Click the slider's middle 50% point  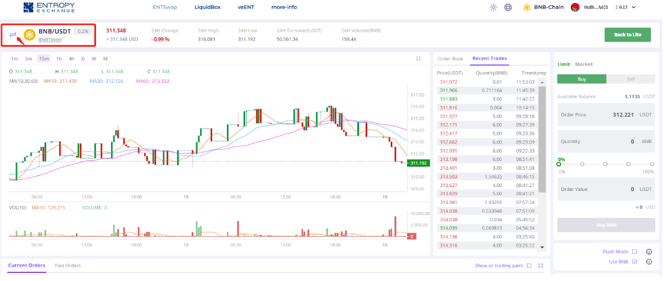coord(605,164)
